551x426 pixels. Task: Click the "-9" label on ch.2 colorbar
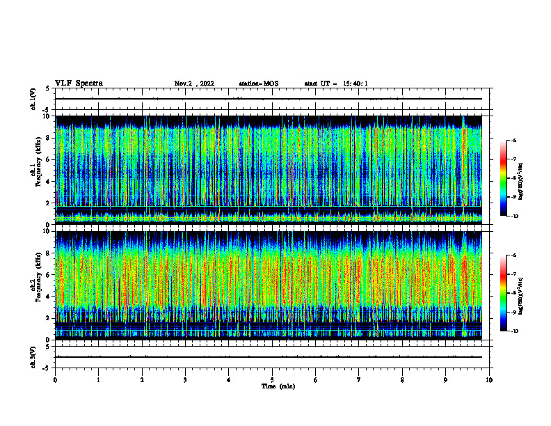[x=513, y=312]
